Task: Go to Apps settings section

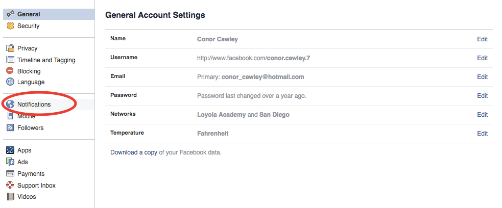Action: tap(24, 150)
